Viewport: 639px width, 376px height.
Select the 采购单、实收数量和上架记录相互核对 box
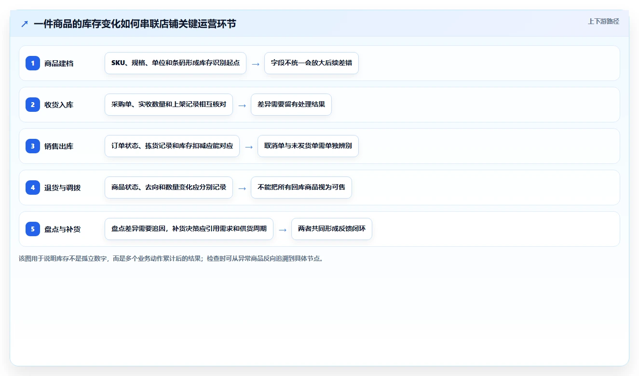tap(169, 105)
